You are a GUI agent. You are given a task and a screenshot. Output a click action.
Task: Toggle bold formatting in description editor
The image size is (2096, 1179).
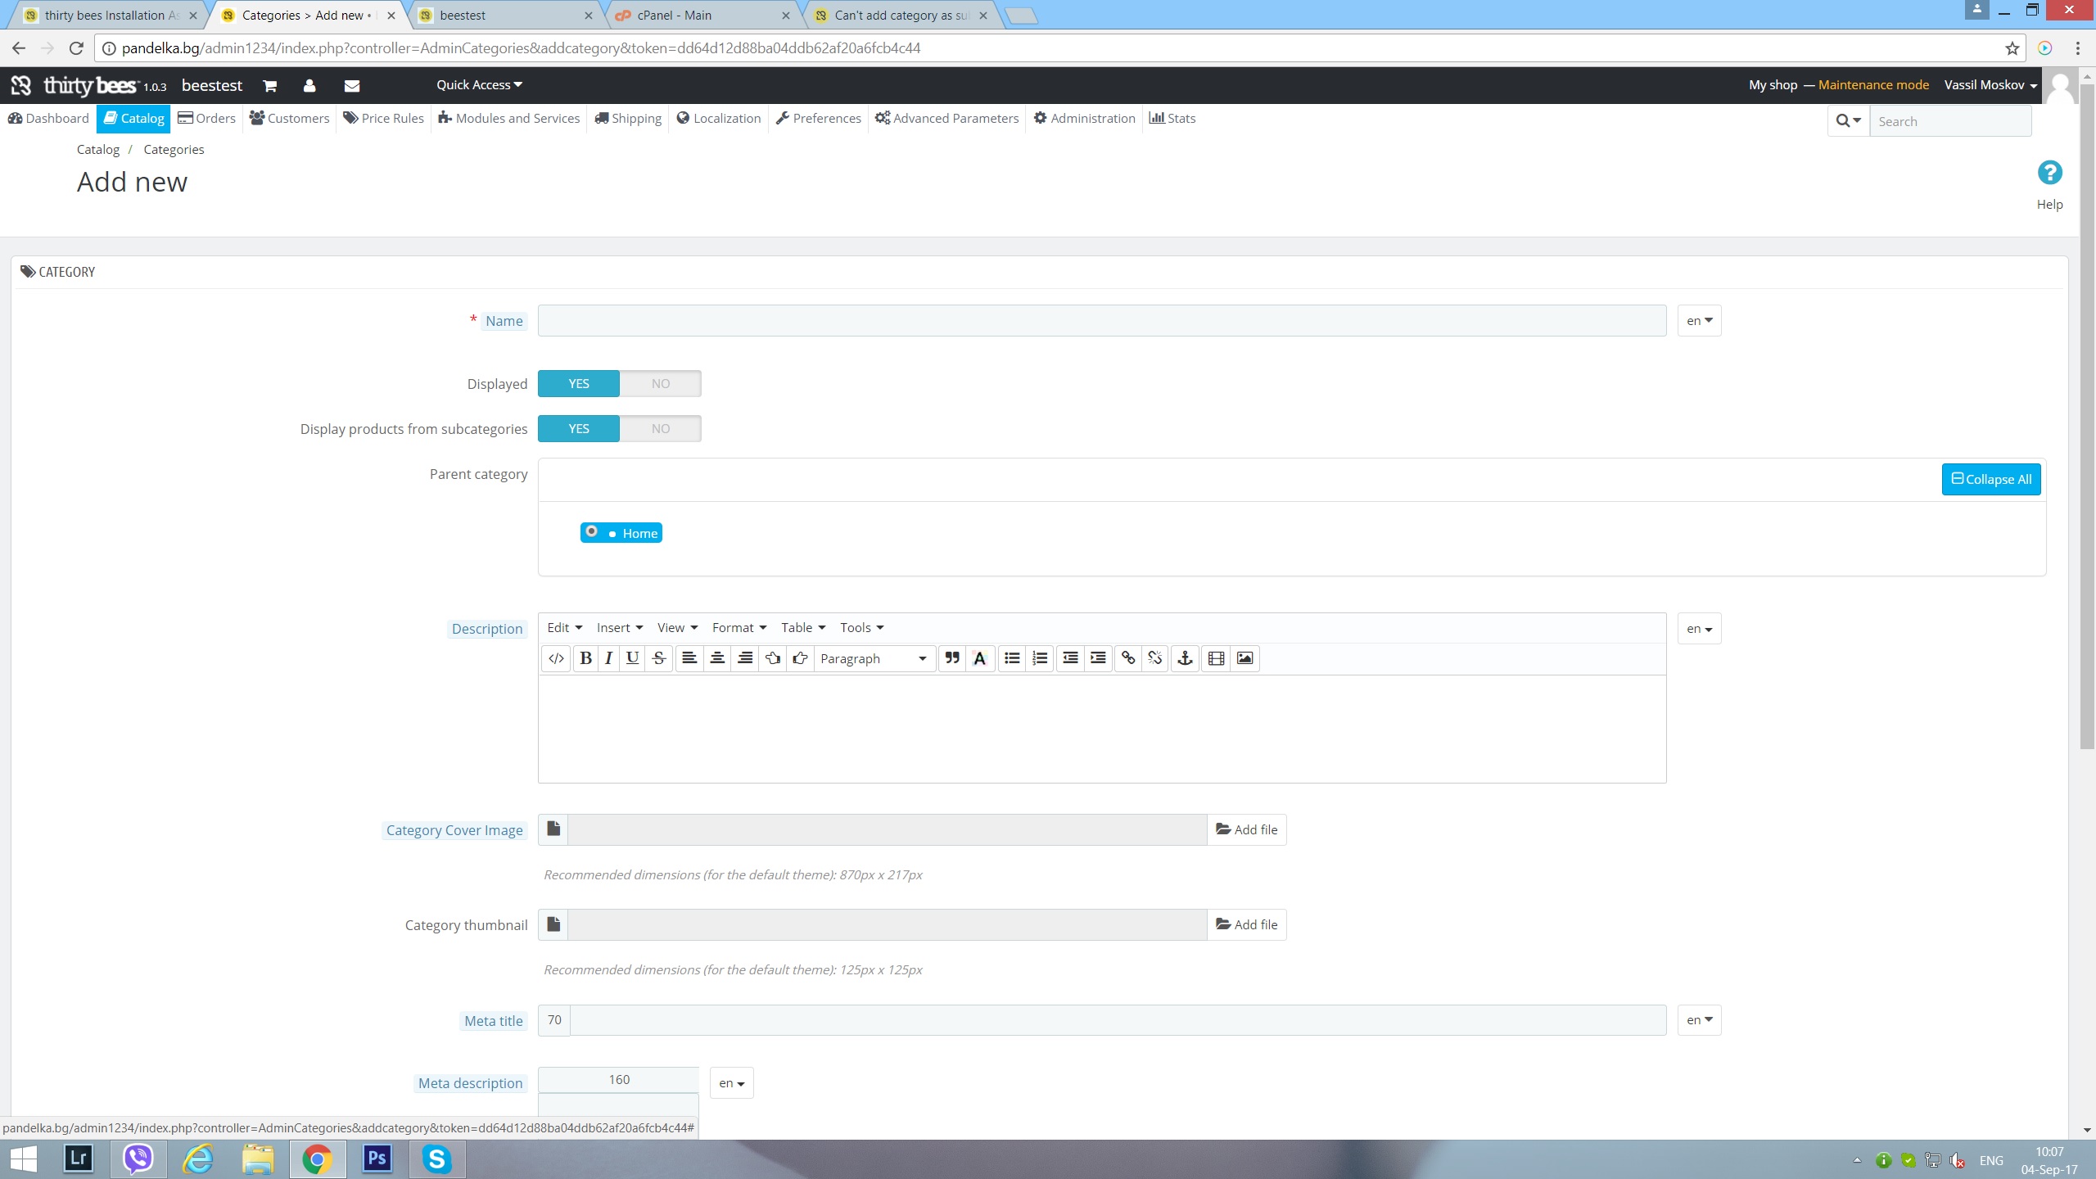[x=585, y=658]
